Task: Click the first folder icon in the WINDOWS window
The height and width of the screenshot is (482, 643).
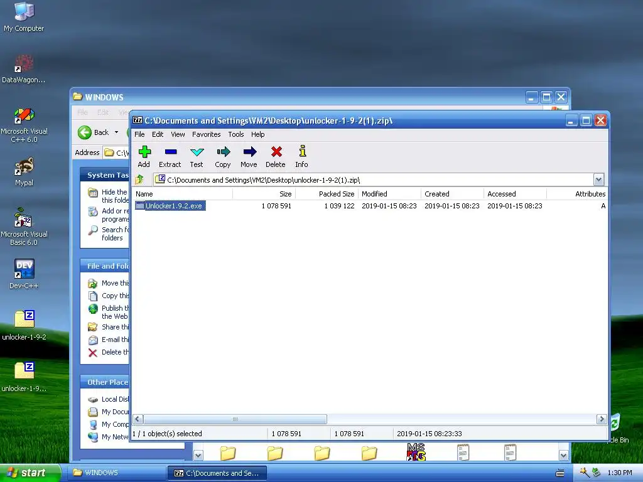Action: click(227, 453)
